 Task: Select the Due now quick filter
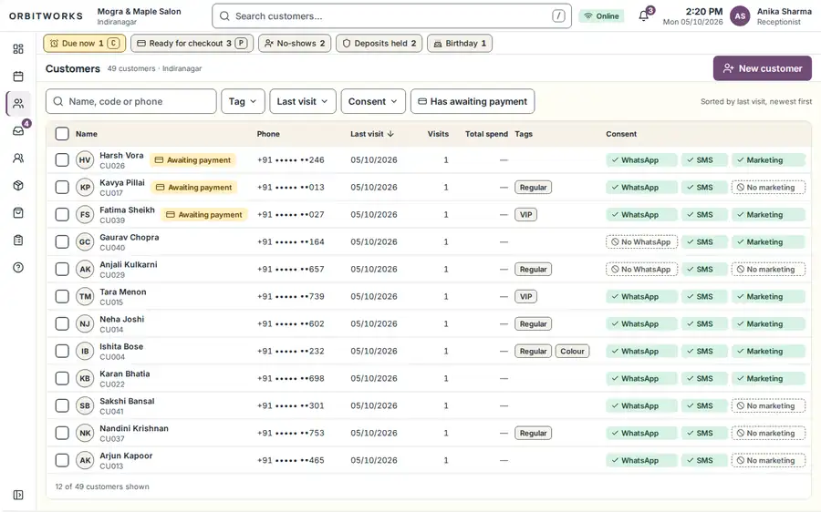(84, 44)
